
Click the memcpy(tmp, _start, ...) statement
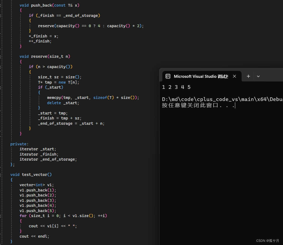(x=93, y=98)
